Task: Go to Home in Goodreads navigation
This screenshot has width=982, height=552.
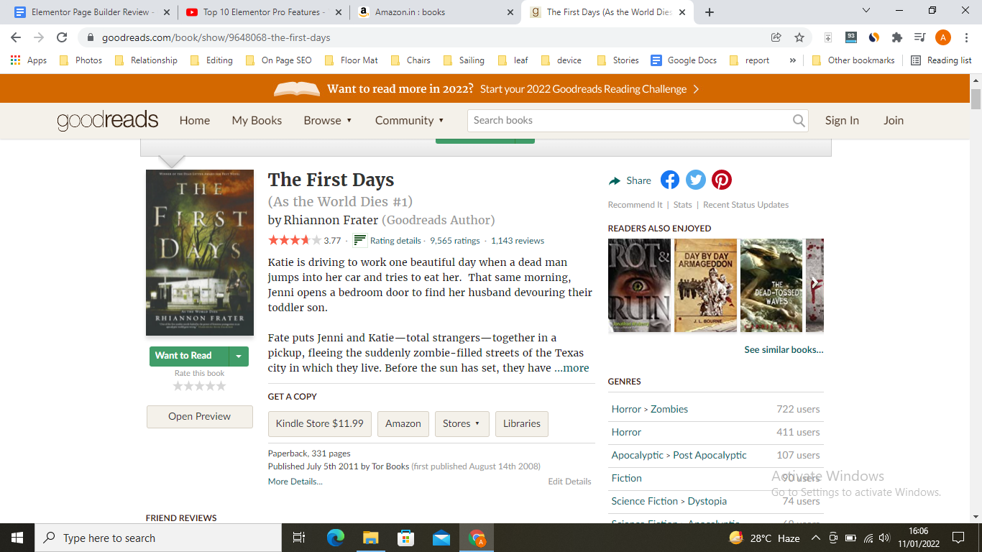Action: pos(195,121)
